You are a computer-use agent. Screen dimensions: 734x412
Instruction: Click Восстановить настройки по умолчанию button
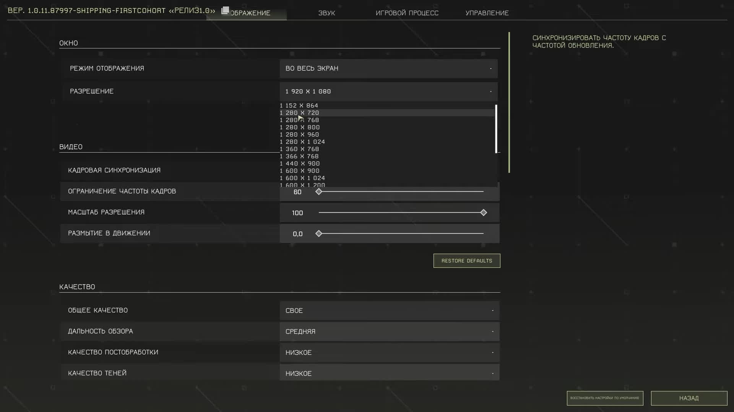coord(605,398)
